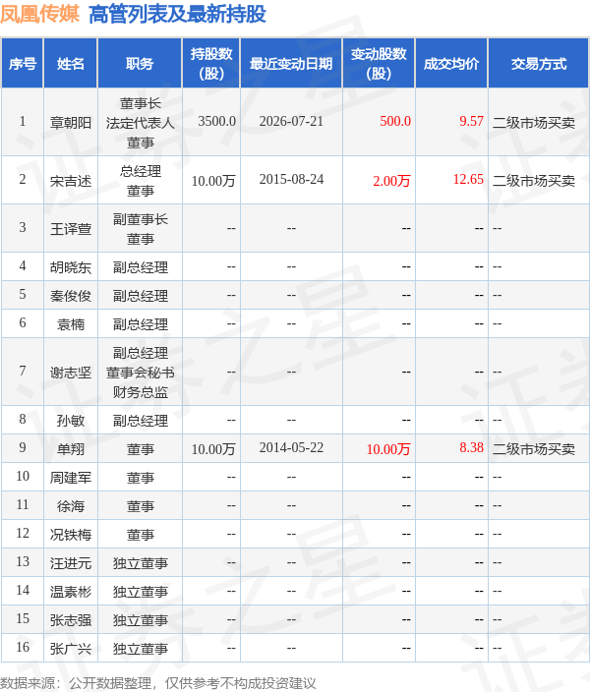Click the 最近变动日期 column header
Image resolution: width=590 pixels, height=692 pixels.
point(291,64)
